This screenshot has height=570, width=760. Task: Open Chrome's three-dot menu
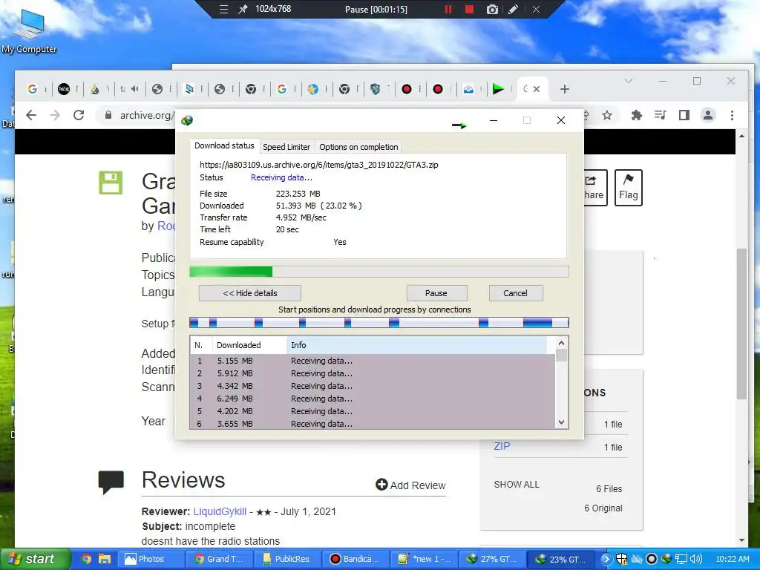tap(732, 115)
